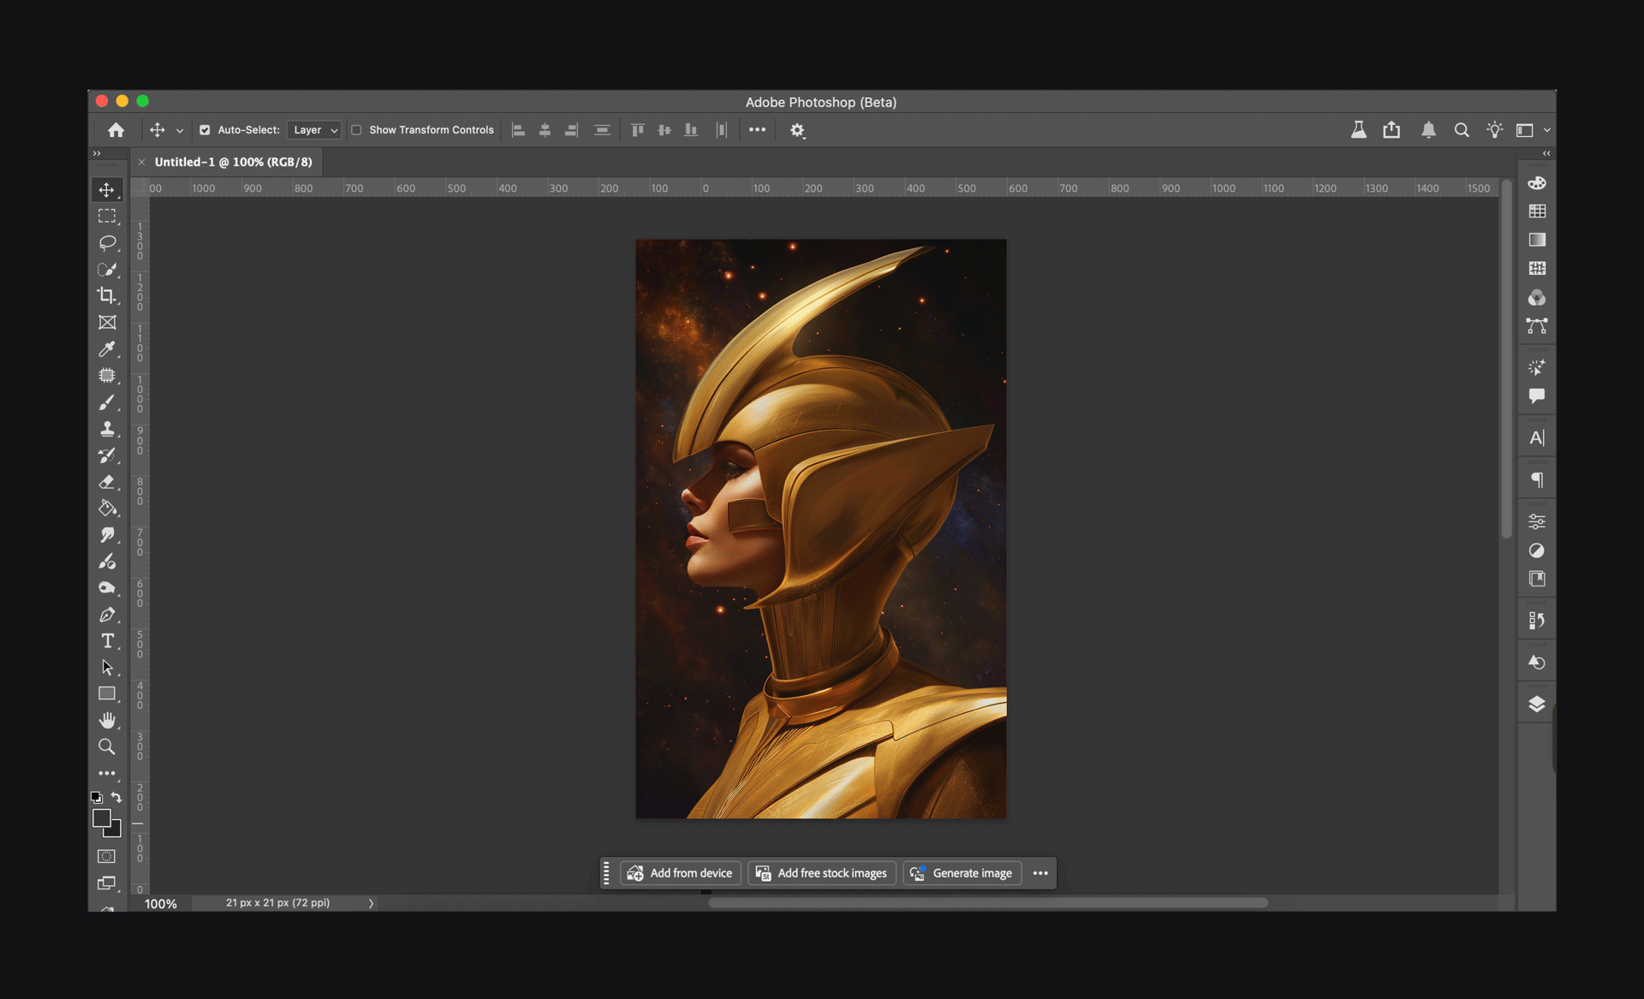Switch to the Untitled-1 document tab

click(x=233, y=162)
